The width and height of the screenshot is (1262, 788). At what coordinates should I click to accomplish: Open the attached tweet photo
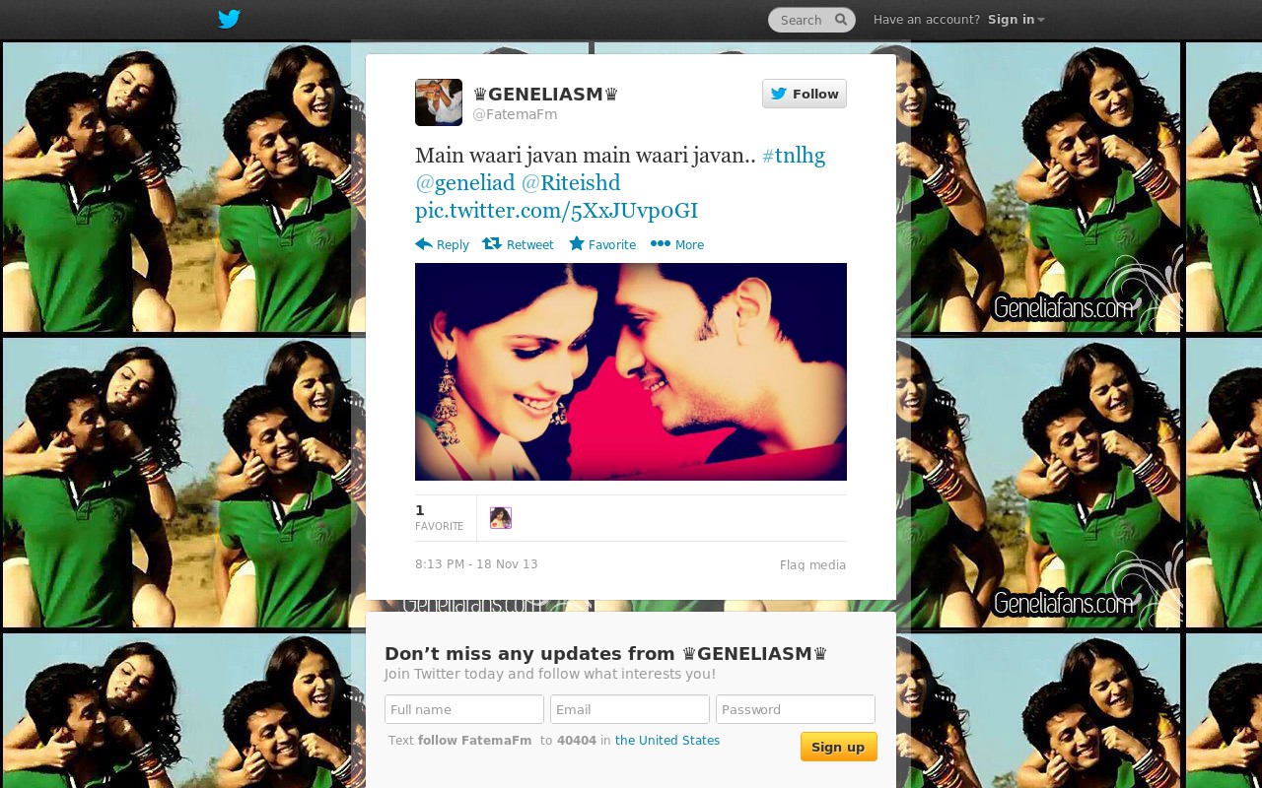click(631, 371)
